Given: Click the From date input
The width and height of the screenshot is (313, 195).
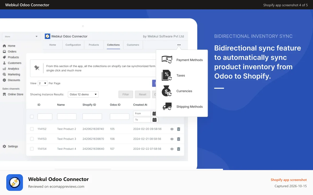Looking at the screenshot, I should point(142,114).
